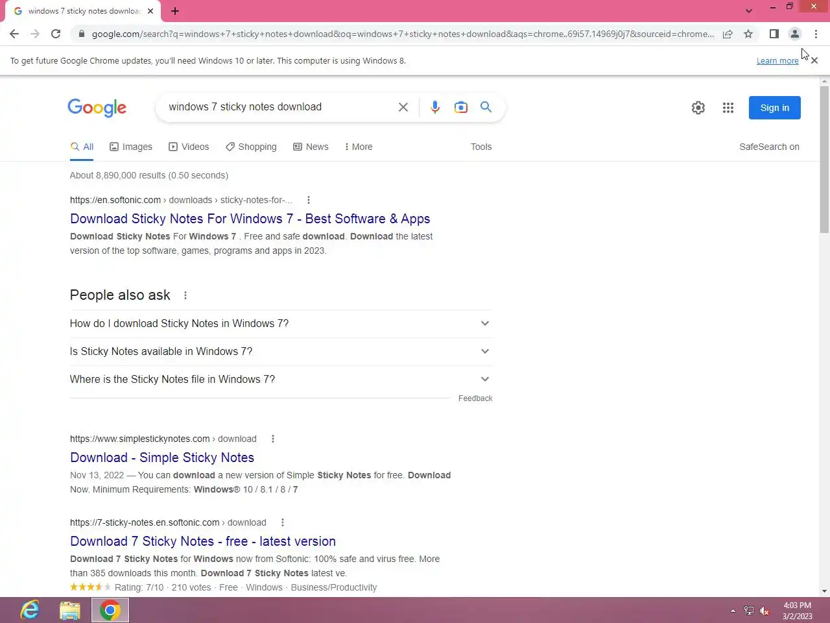Click the browser Back arrow
Viewport: 830px width, 623px height.
[x=14, y=34]
